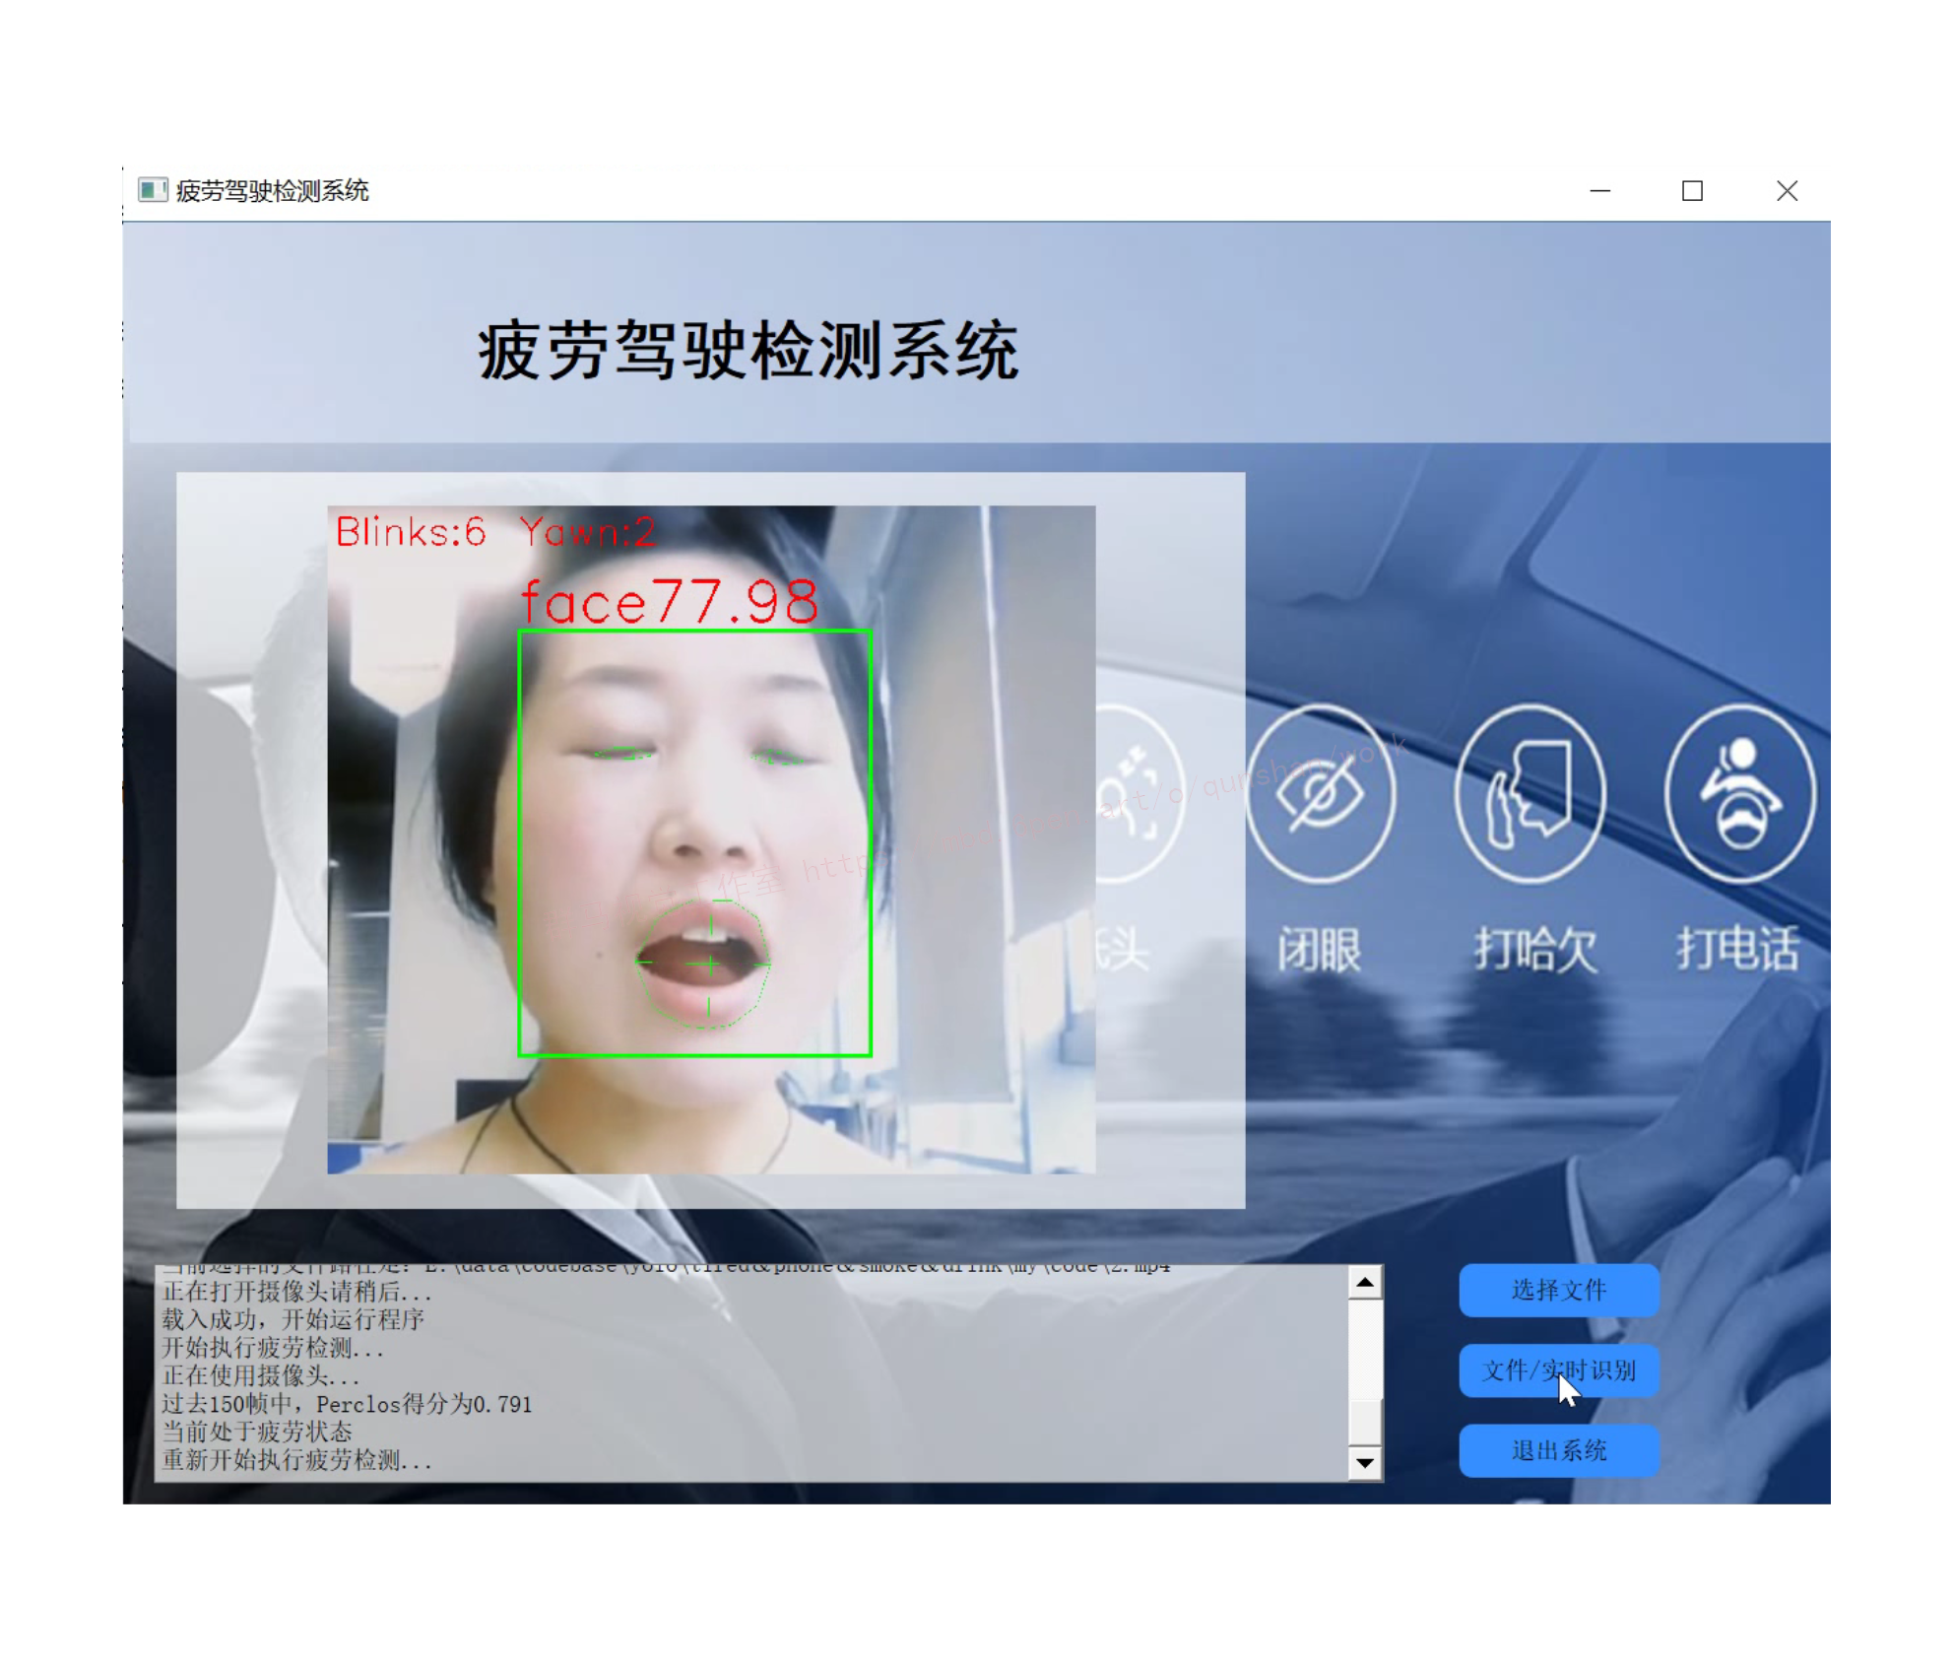Click the 打电话 text label
The width and height of the screenshot is (1953, 1669).
coord(1738,948)
